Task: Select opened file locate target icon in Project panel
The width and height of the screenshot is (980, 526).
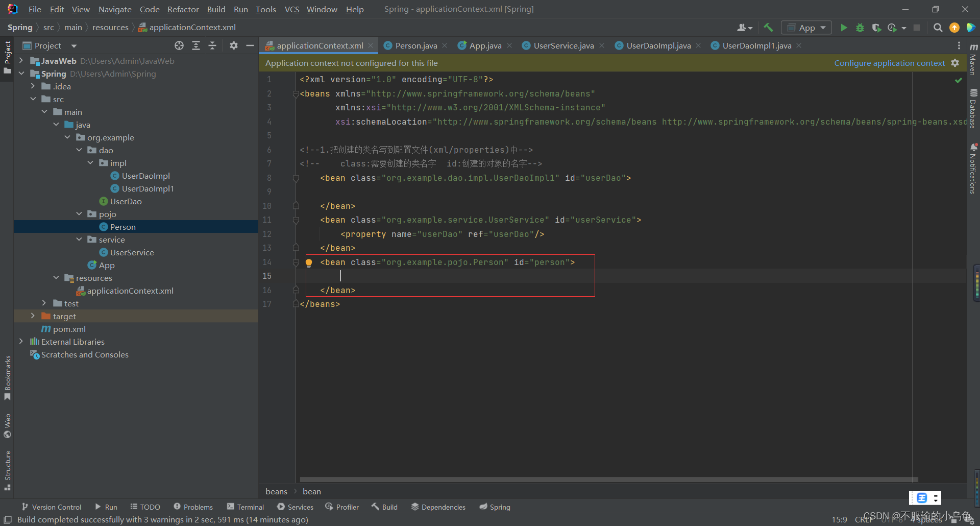Action: (x=179, y=45)
